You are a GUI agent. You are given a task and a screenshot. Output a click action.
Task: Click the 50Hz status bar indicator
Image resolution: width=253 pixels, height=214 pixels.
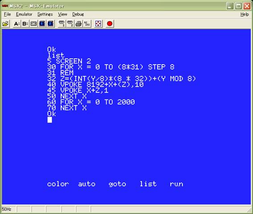point(7,209)
